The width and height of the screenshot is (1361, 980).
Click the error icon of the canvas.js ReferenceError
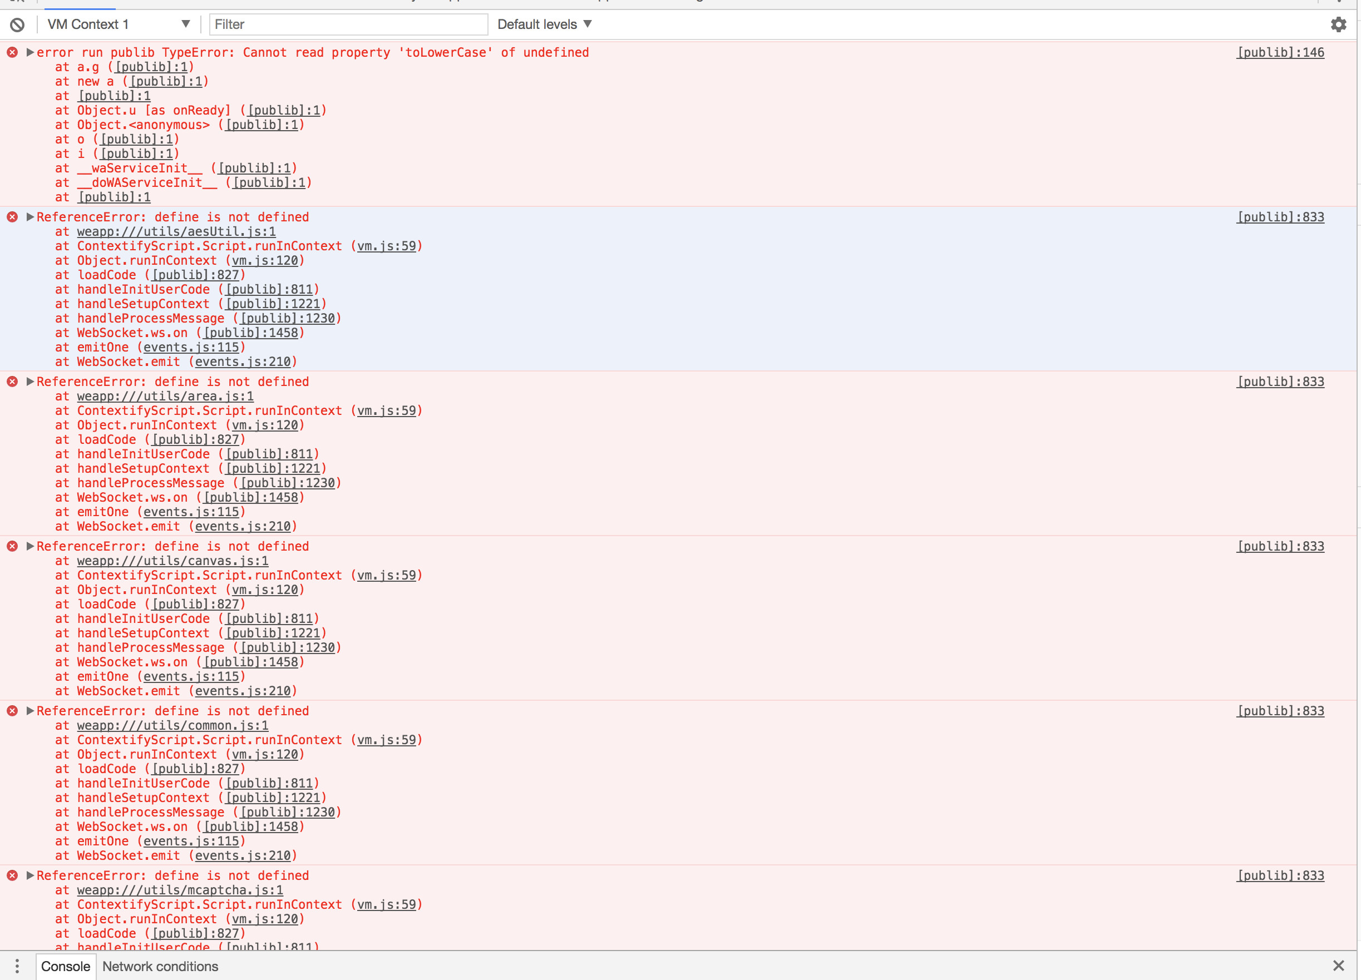[12, 546]
